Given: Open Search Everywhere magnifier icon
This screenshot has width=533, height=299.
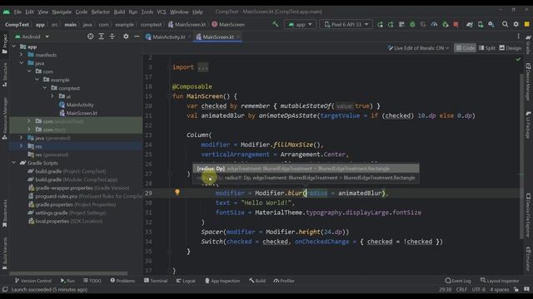Looking at the screenshot, I should point(506,24).
